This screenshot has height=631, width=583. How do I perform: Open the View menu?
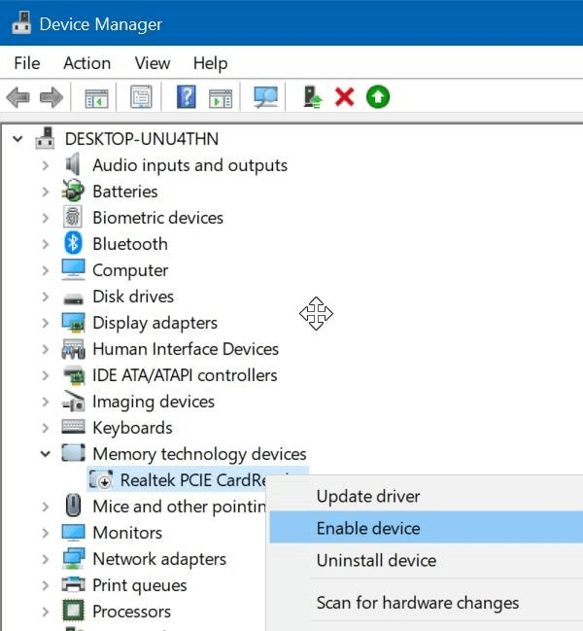click(152, 63)
